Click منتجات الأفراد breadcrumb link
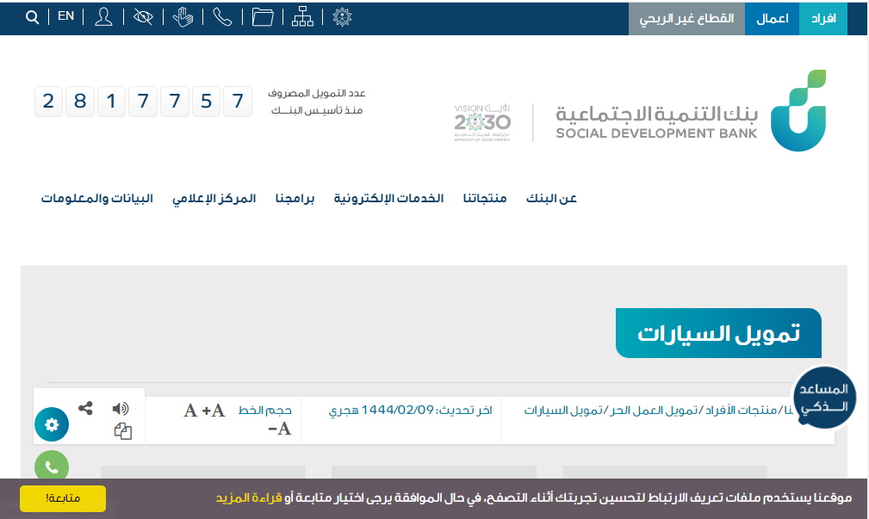The height and width of the screenshot is (519, 869). coord(739,411)
